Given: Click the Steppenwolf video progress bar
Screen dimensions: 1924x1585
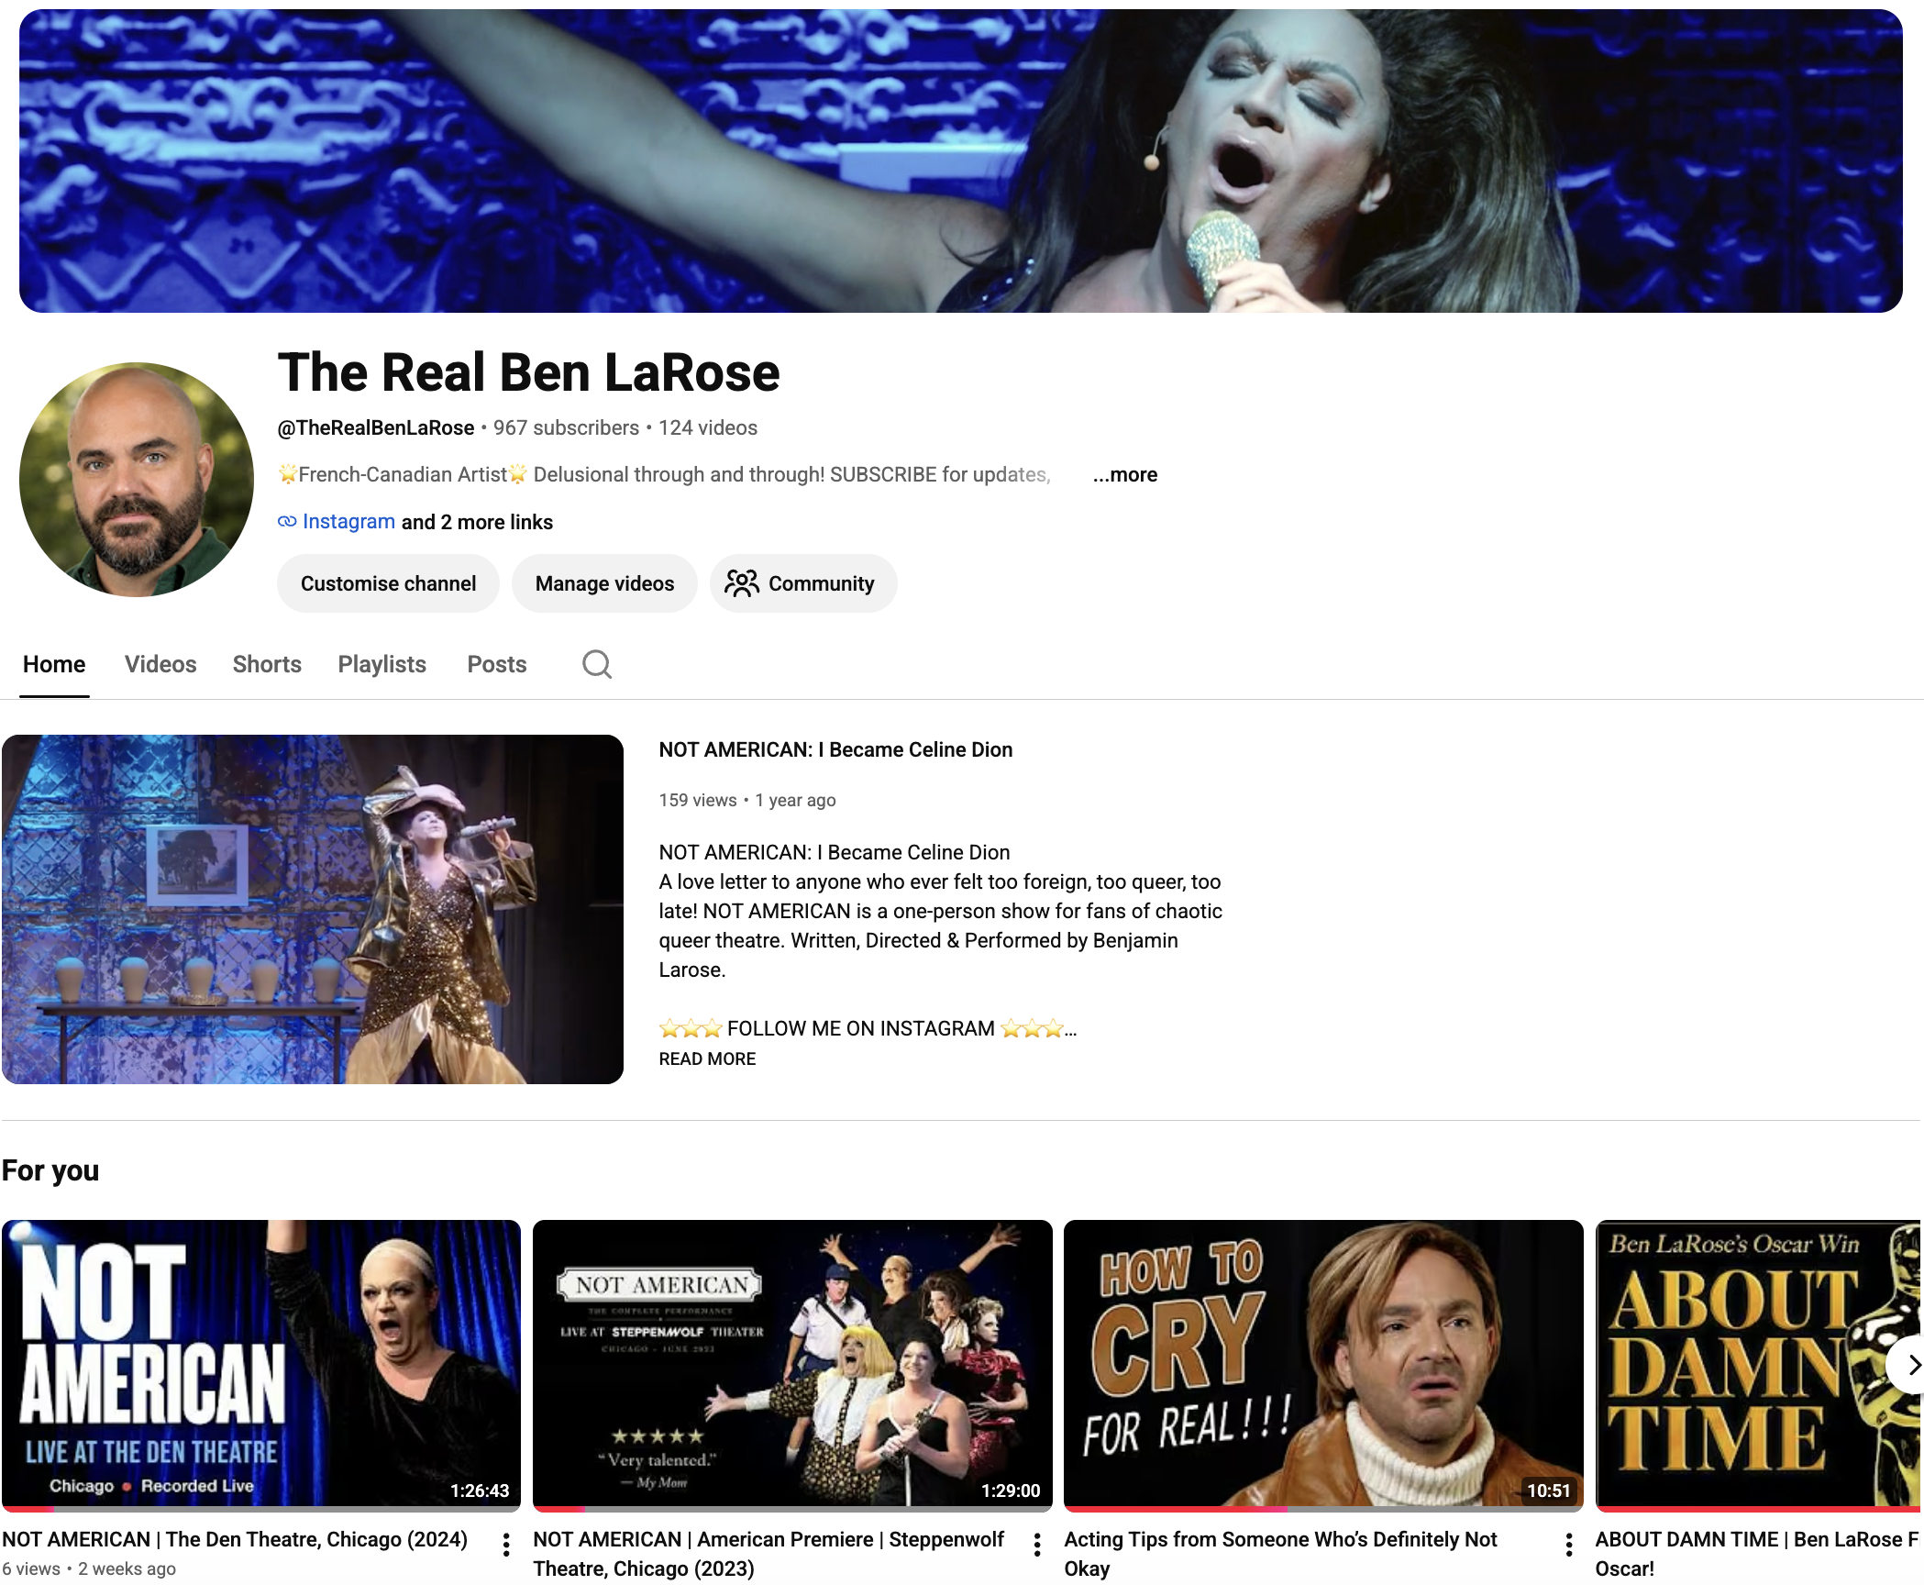Looking at the screenshot, I should tap(792, 1509).
